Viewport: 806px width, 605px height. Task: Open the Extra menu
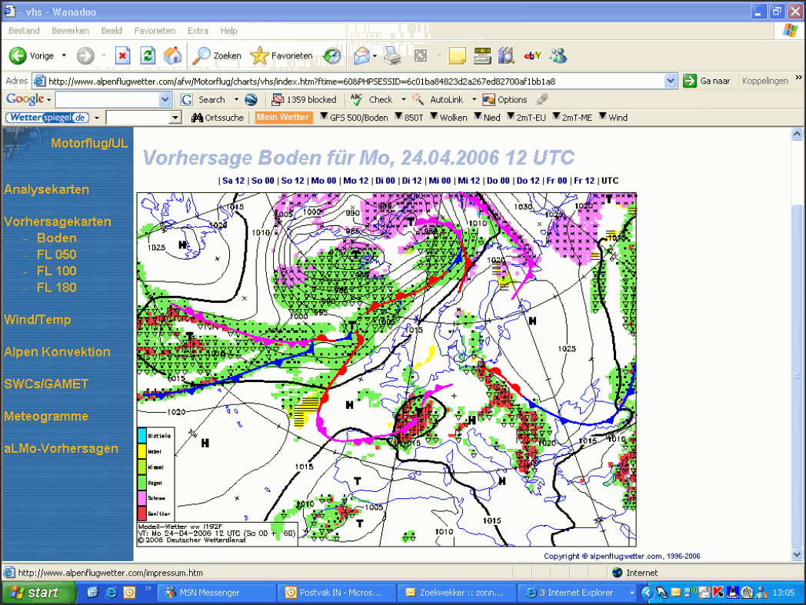(x=198, y=31)
